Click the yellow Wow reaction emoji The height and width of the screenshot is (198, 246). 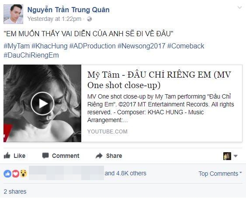[24, 174]
